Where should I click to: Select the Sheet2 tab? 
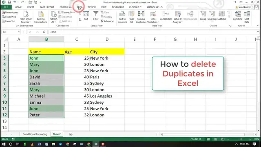57,134
